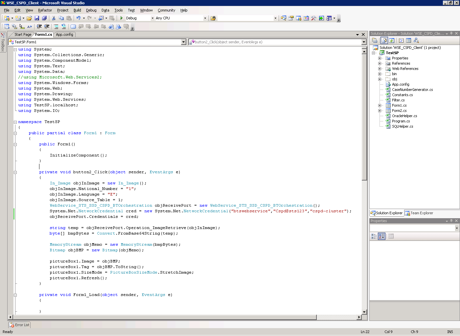Image resolution: width=460 pixels, height=336 pixels.
Task: Click the Decrease Line Indent icon
Action: coord(39,27)
